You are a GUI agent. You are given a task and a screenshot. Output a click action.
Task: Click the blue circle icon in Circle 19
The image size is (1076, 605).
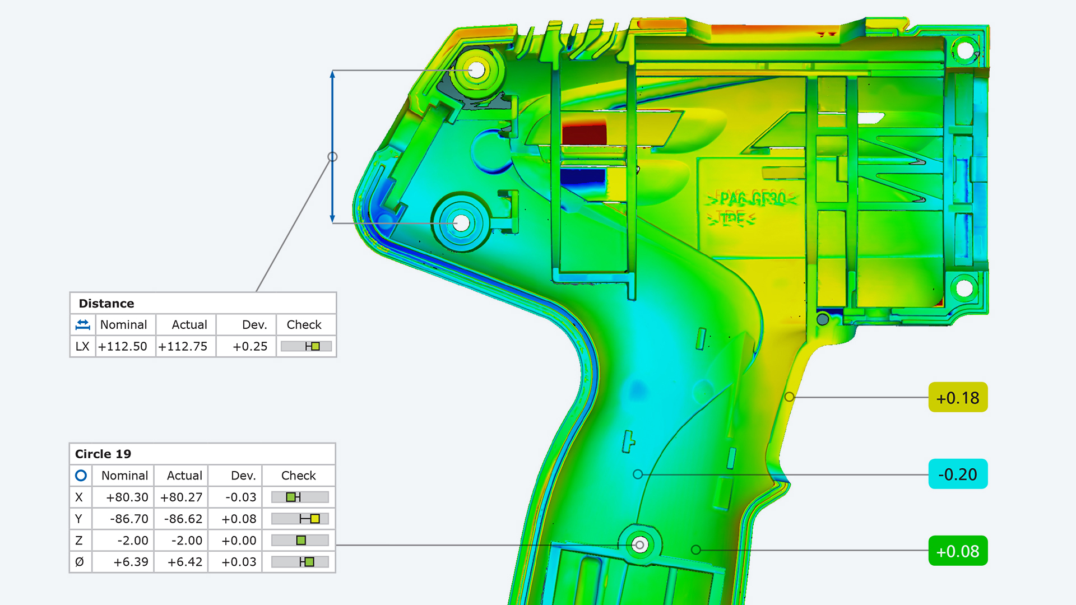point(81,476)
